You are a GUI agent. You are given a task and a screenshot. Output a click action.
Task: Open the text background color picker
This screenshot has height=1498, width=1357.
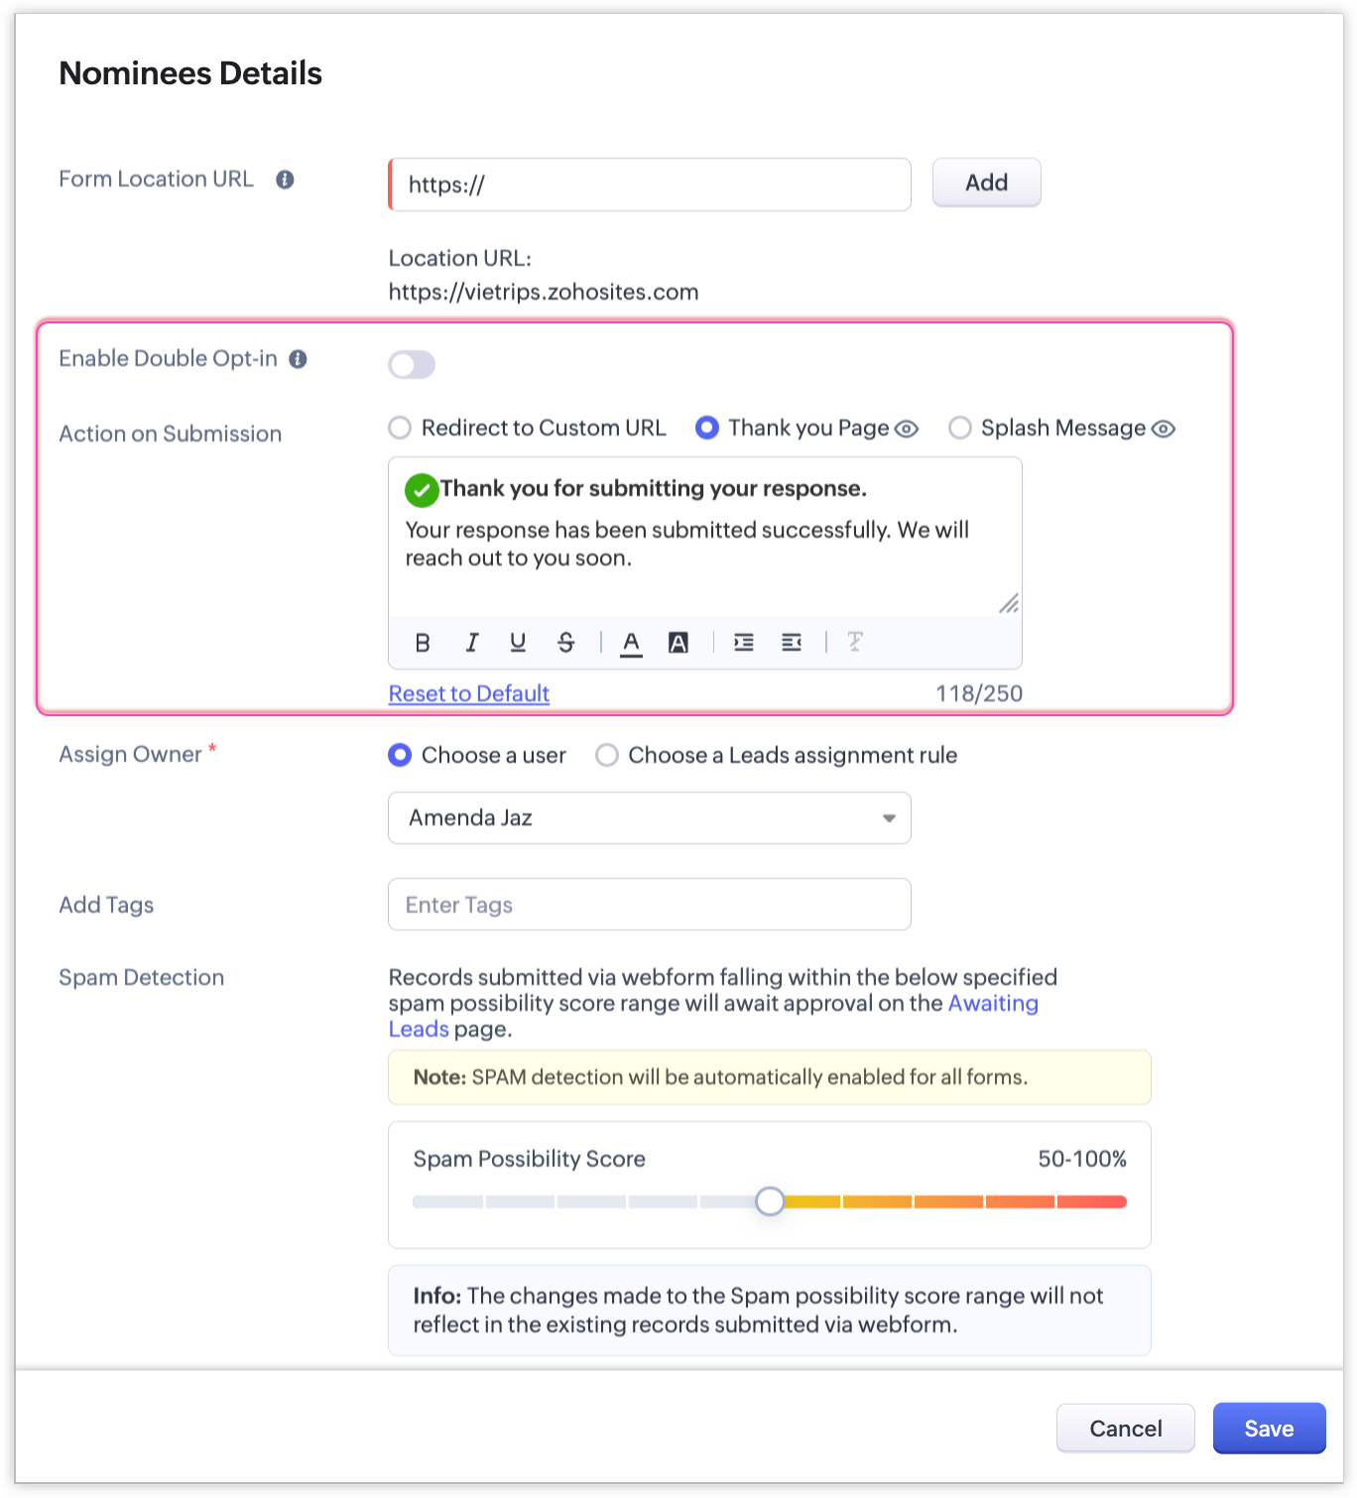[x=678, y=643]
